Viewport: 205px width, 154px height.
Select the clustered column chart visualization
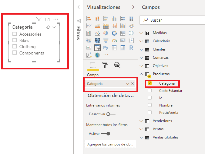point(114,19)
